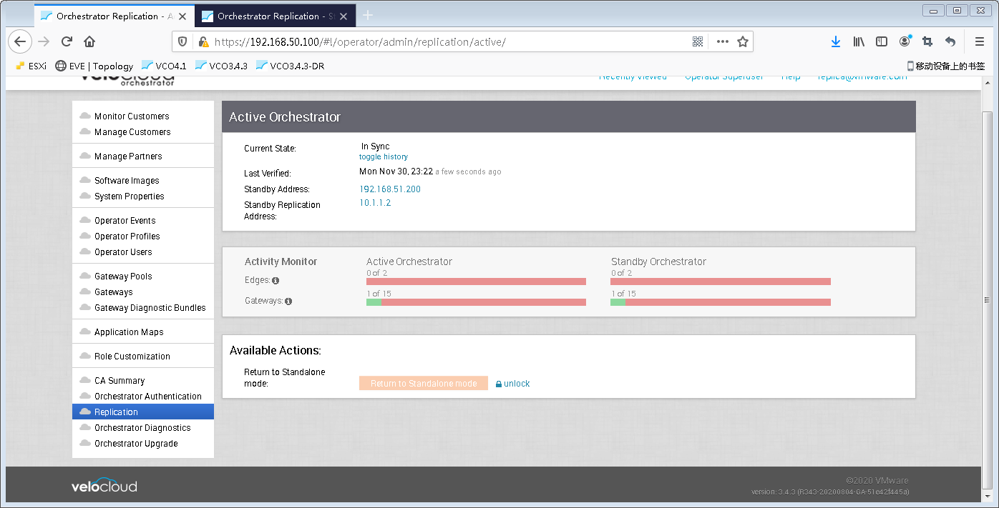Open the VCO4.1 bookmark

[x=164, y=66]
